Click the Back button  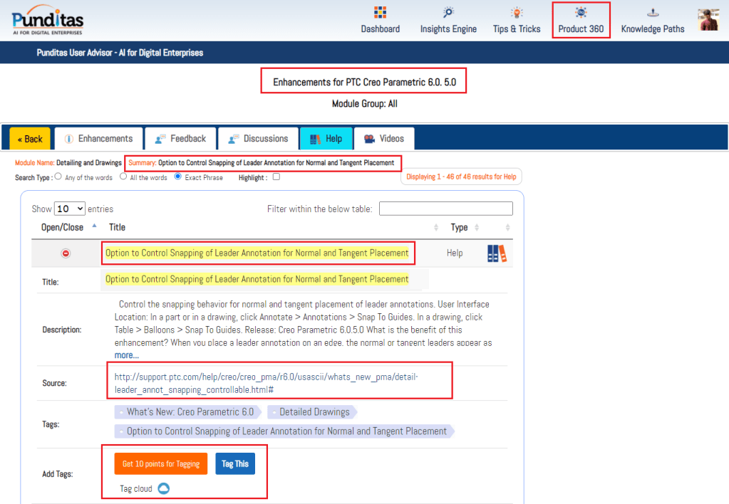coord(30,139)
